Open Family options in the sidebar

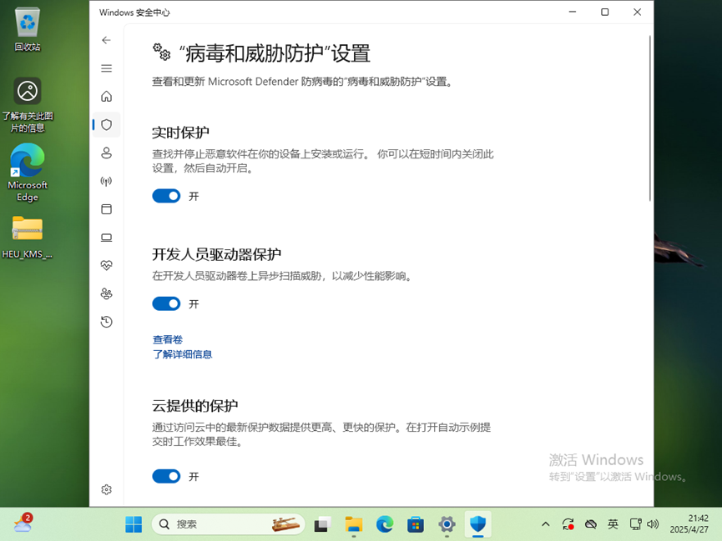106,293
